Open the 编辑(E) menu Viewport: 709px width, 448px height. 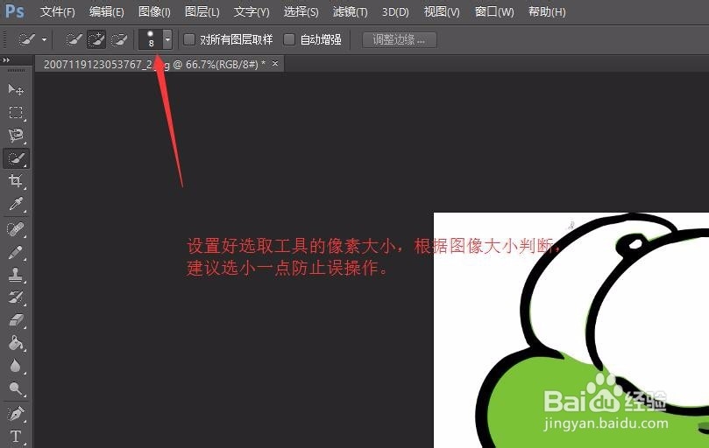tap(106, 11)
